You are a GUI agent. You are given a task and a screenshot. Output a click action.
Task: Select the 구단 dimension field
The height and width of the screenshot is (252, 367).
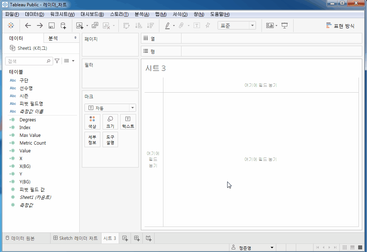click(24, 80)
